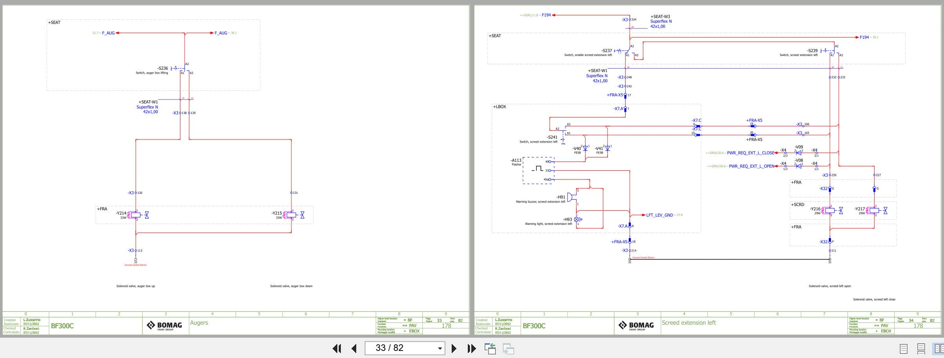Image resolution: width=944 pixels, height=358 pixels.
Task: Jump to the first page
Action: [337, 348]
